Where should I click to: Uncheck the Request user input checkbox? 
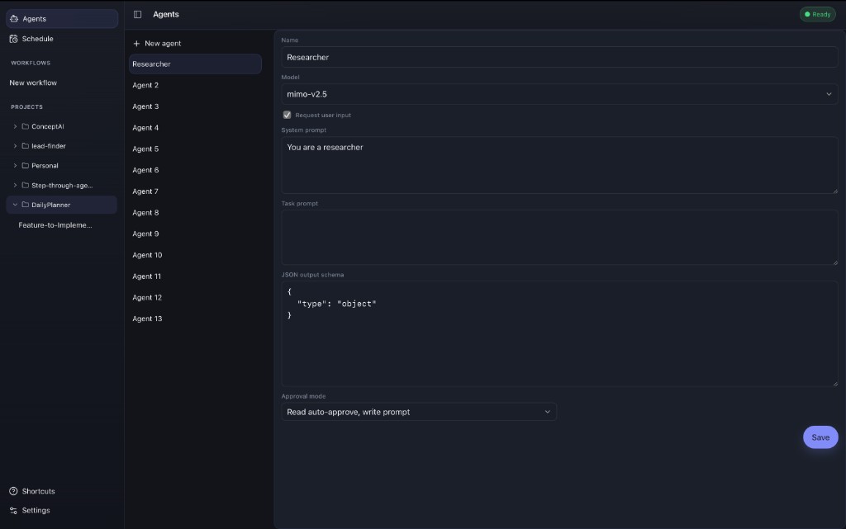pos(287,115)
